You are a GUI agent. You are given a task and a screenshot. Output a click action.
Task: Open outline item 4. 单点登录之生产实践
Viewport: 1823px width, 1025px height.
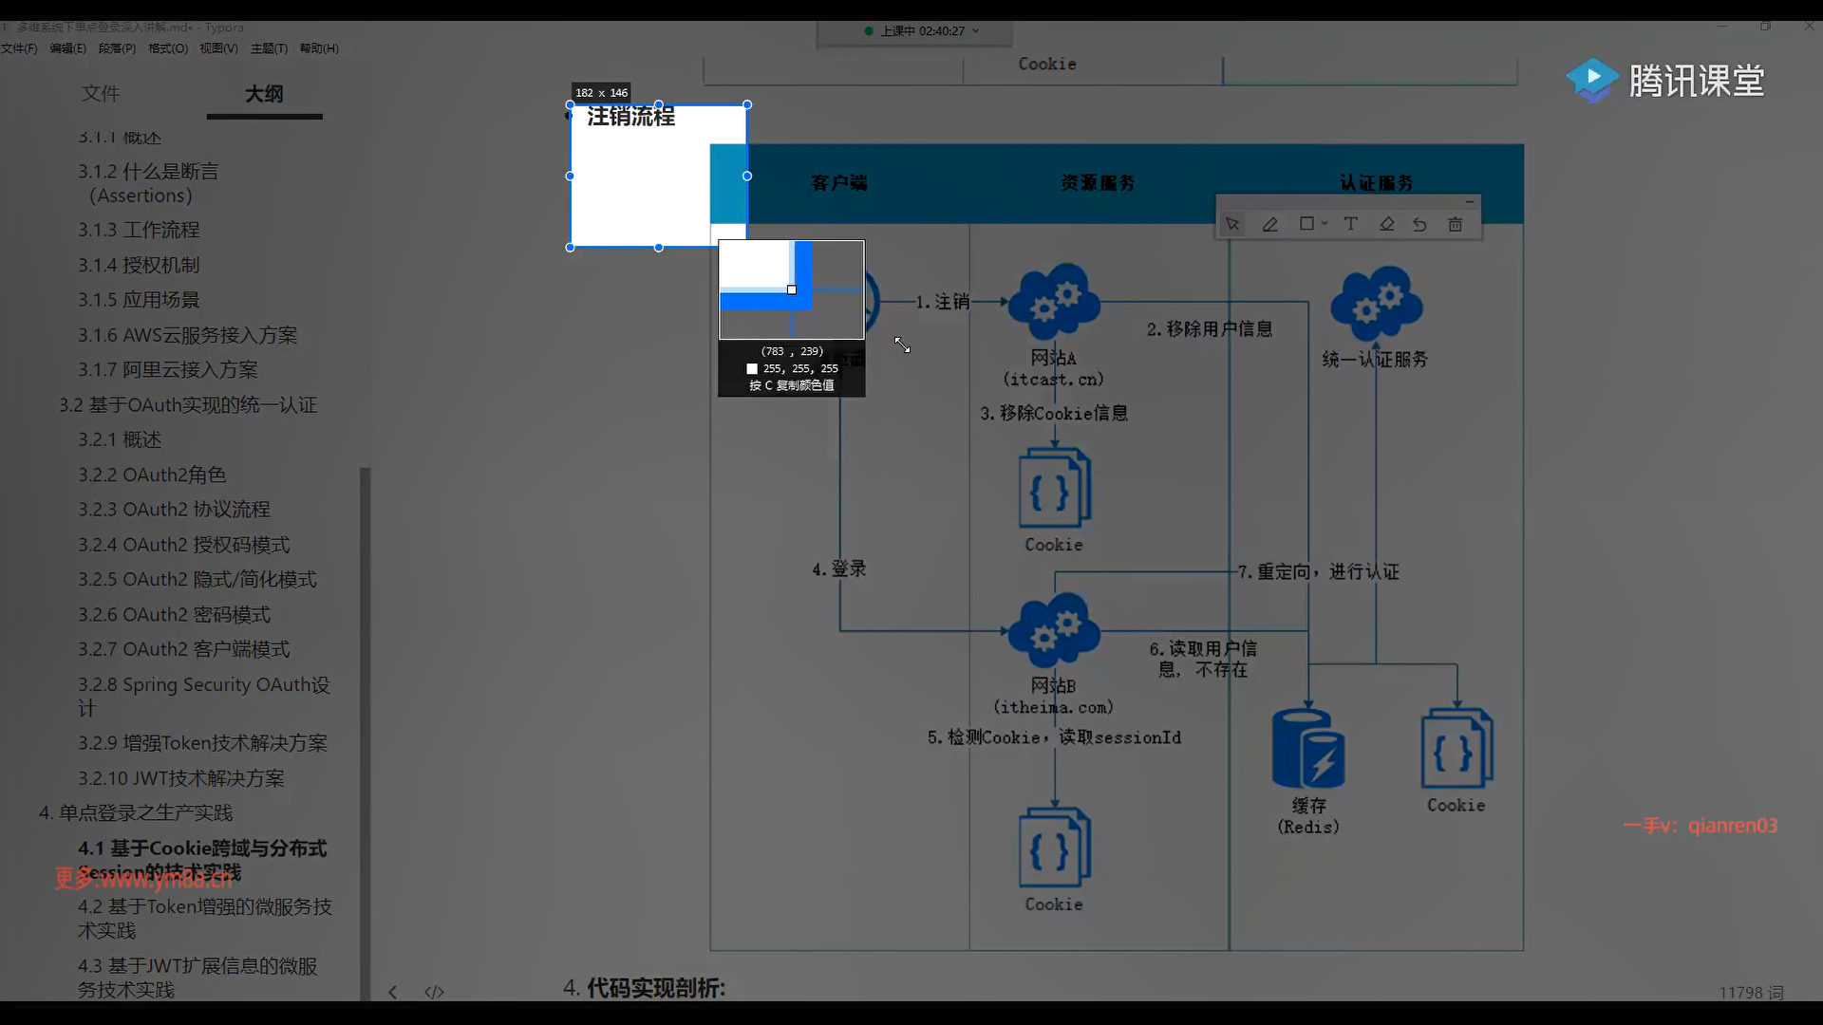click(136, 813)
